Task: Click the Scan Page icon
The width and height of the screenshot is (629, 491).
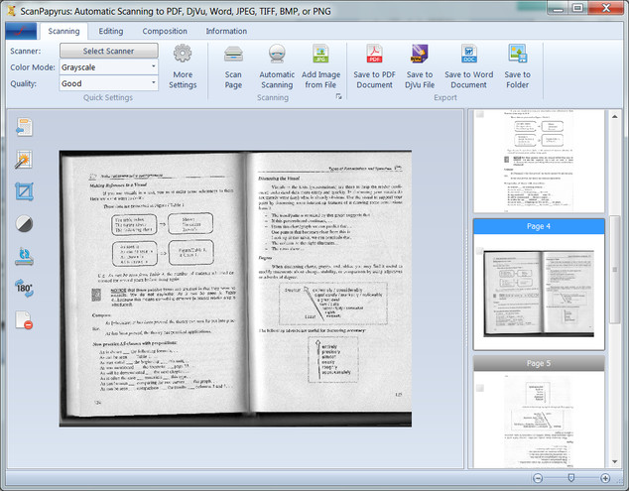Action: 233,65
